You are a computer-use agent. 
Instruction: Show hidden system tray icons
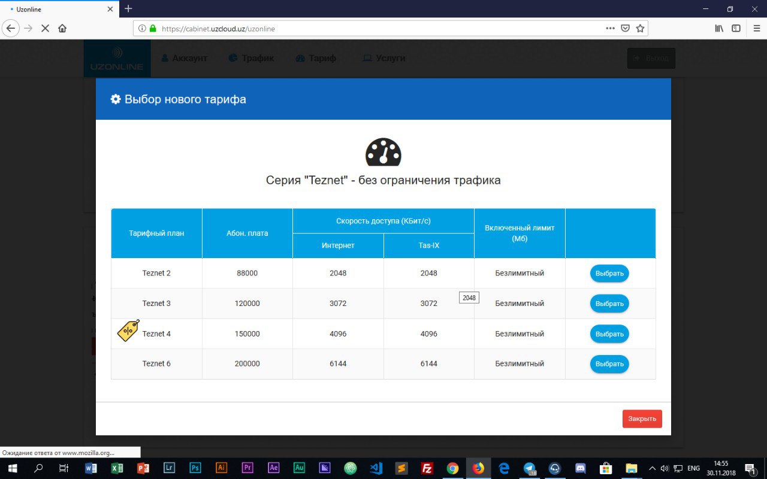[652, 468]
